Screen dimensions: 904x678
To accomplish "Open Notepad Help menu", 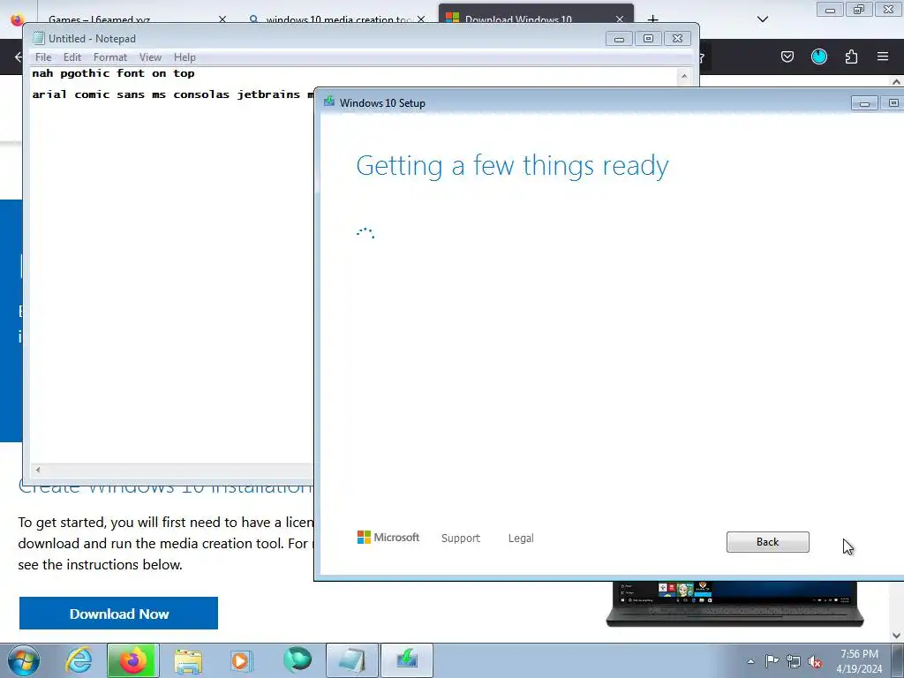I will tap(185, 57).
